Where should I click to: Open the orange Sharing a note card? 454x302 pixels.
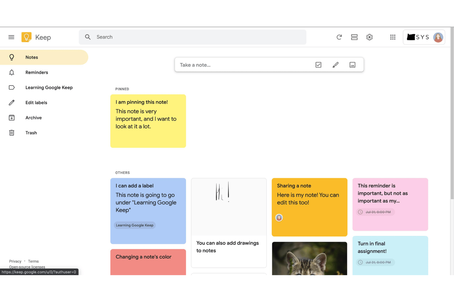tap(310, 207)
